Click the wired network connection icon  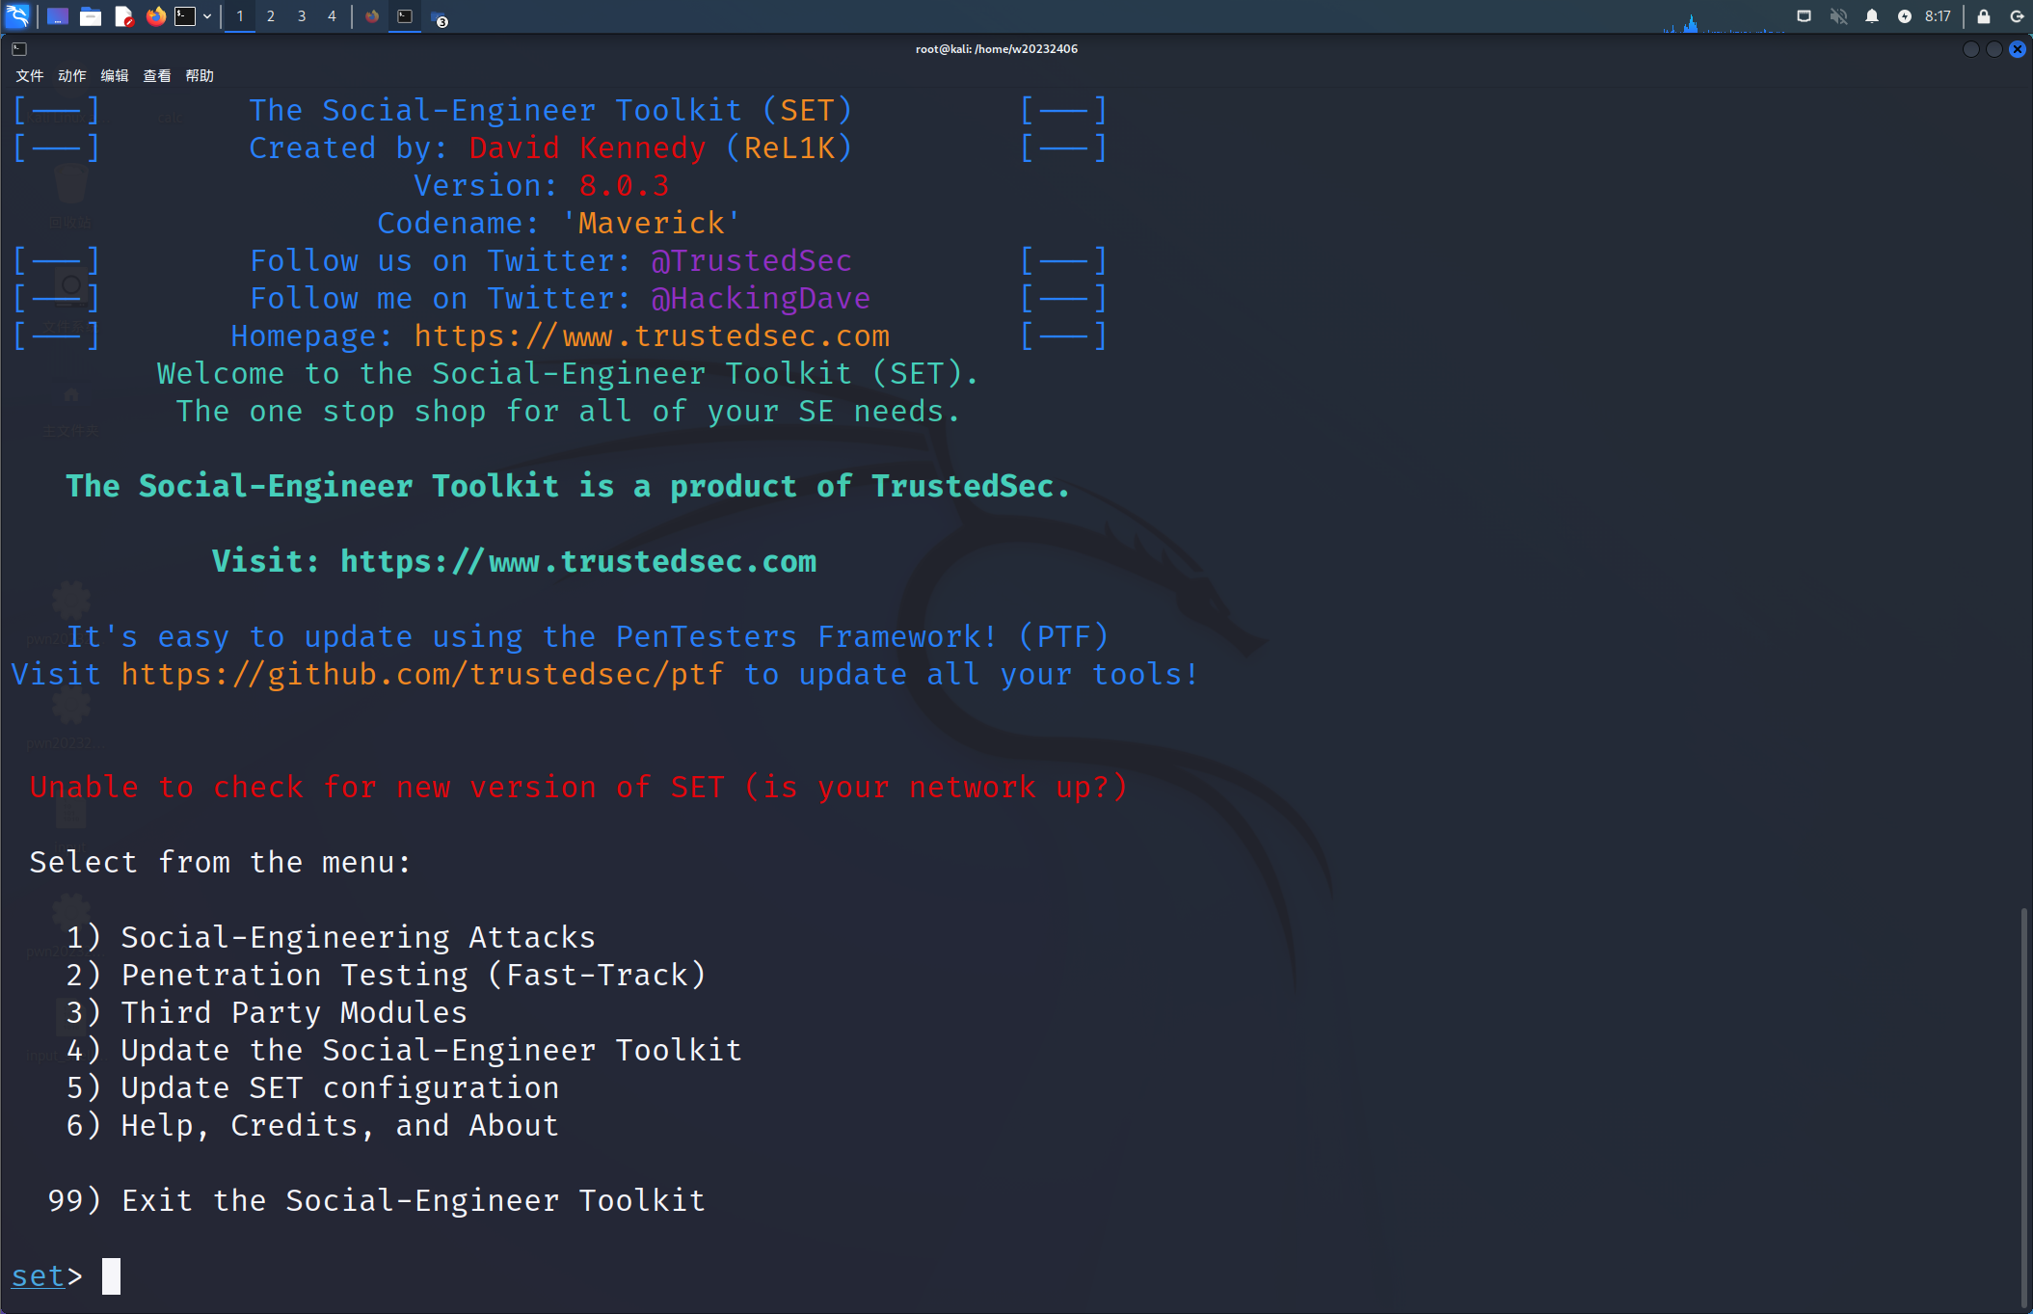[1804, 16]
